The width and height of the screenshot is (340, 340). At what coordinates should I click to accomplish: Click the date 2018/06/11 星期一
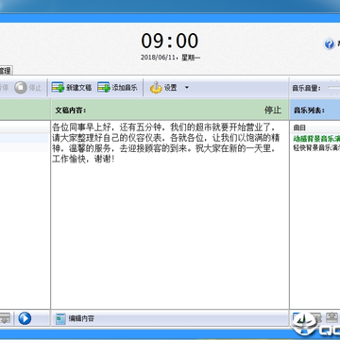(171, 58)
